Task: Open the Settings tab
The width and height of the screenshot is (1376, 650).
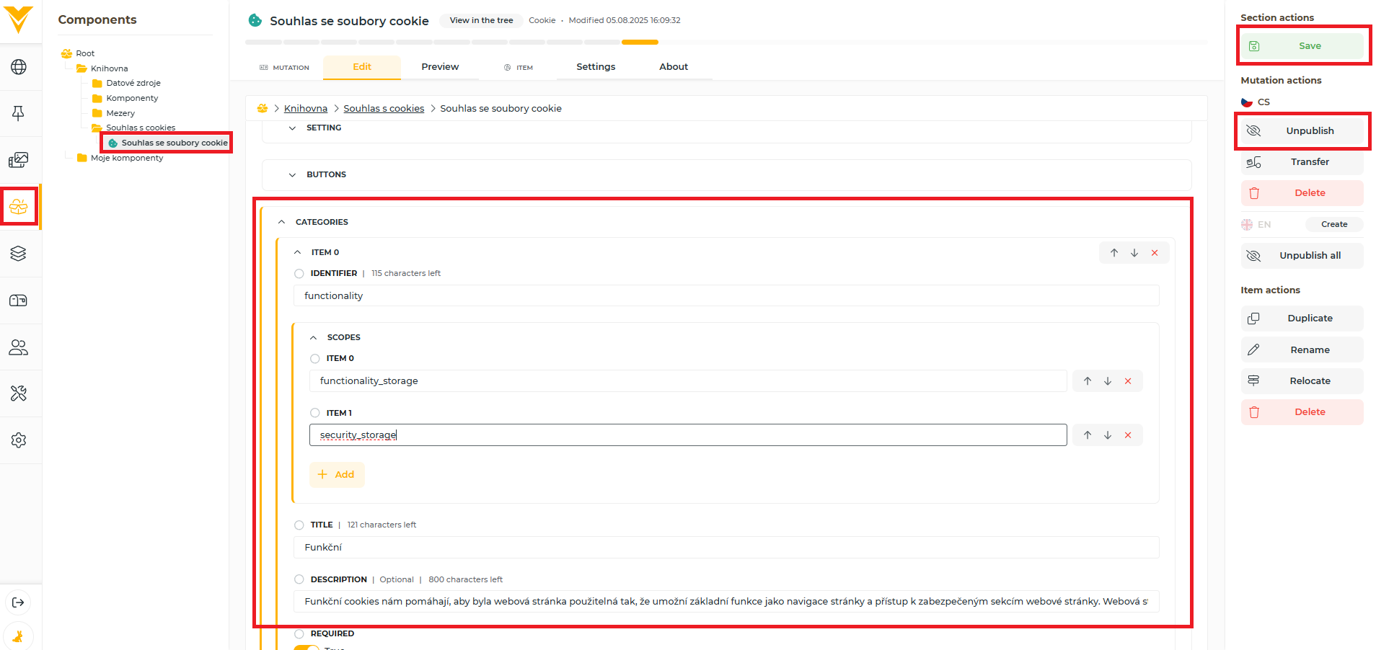Action: (x=596, y=67)
